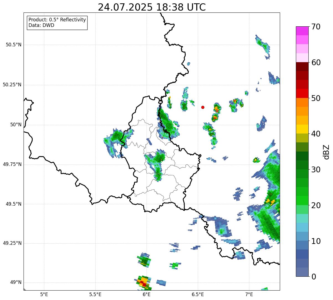Click the 5.5°E longitude label

95,294
